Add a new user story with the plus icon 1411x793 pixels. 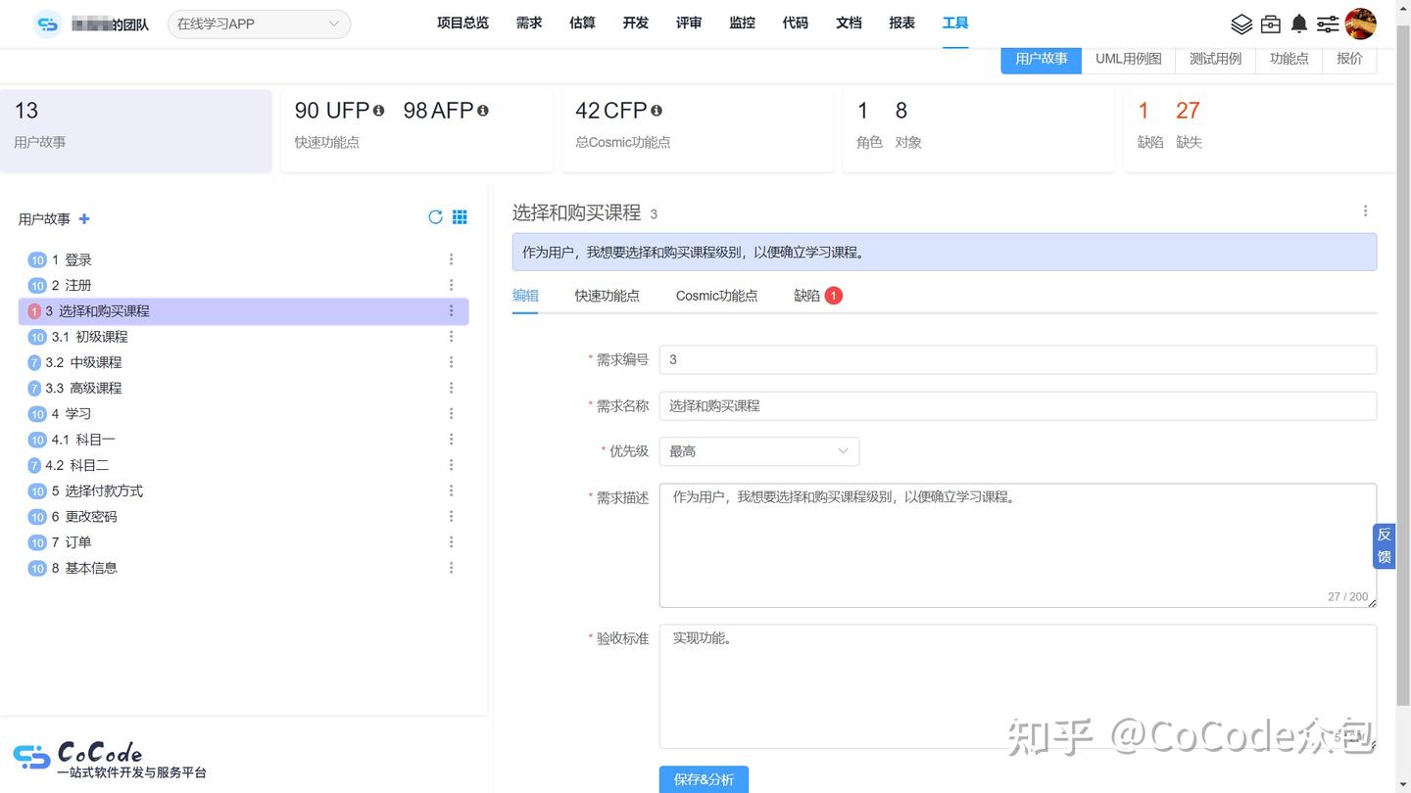pos(83,219)
